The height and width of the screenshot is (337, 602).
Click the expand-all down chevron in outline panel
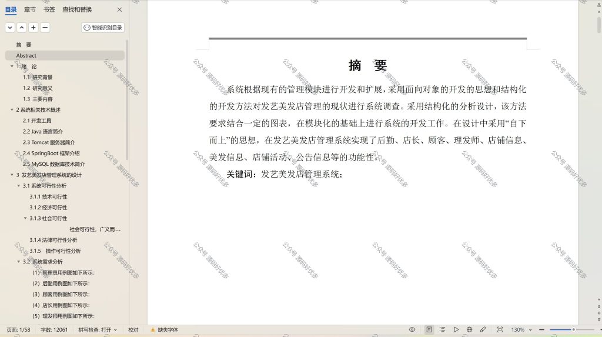10,28
